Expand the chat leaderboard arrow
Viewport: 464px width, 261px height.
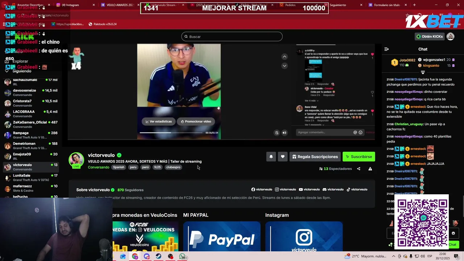[423, 72]
